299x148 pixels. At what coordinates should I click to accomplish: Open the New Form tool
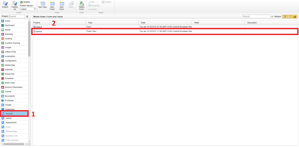(61, 5)
